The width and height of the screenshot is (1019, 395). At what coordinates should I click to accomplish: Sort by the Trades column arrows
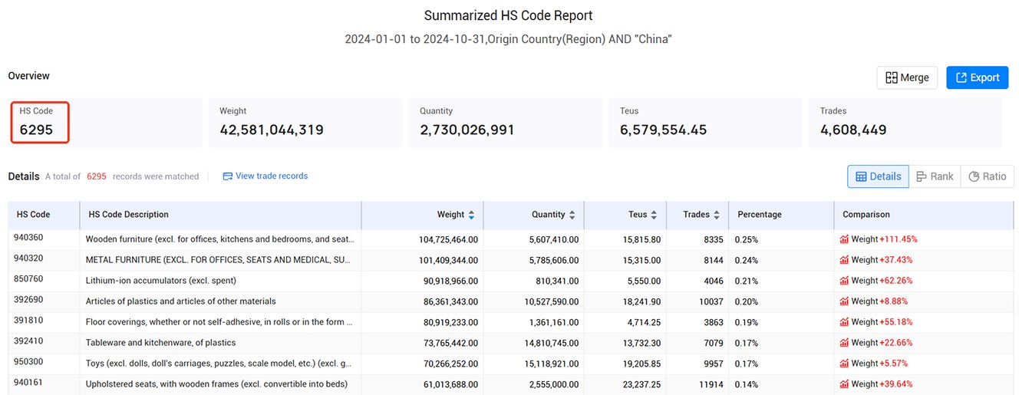coord(716,215)
